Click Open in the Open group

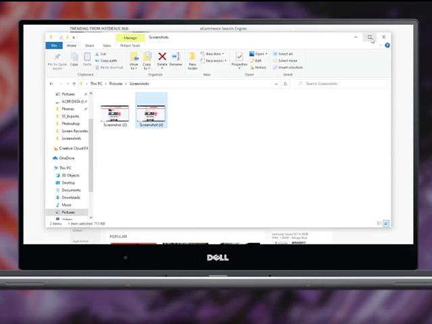pyautogui.click(x=258, y=54)
